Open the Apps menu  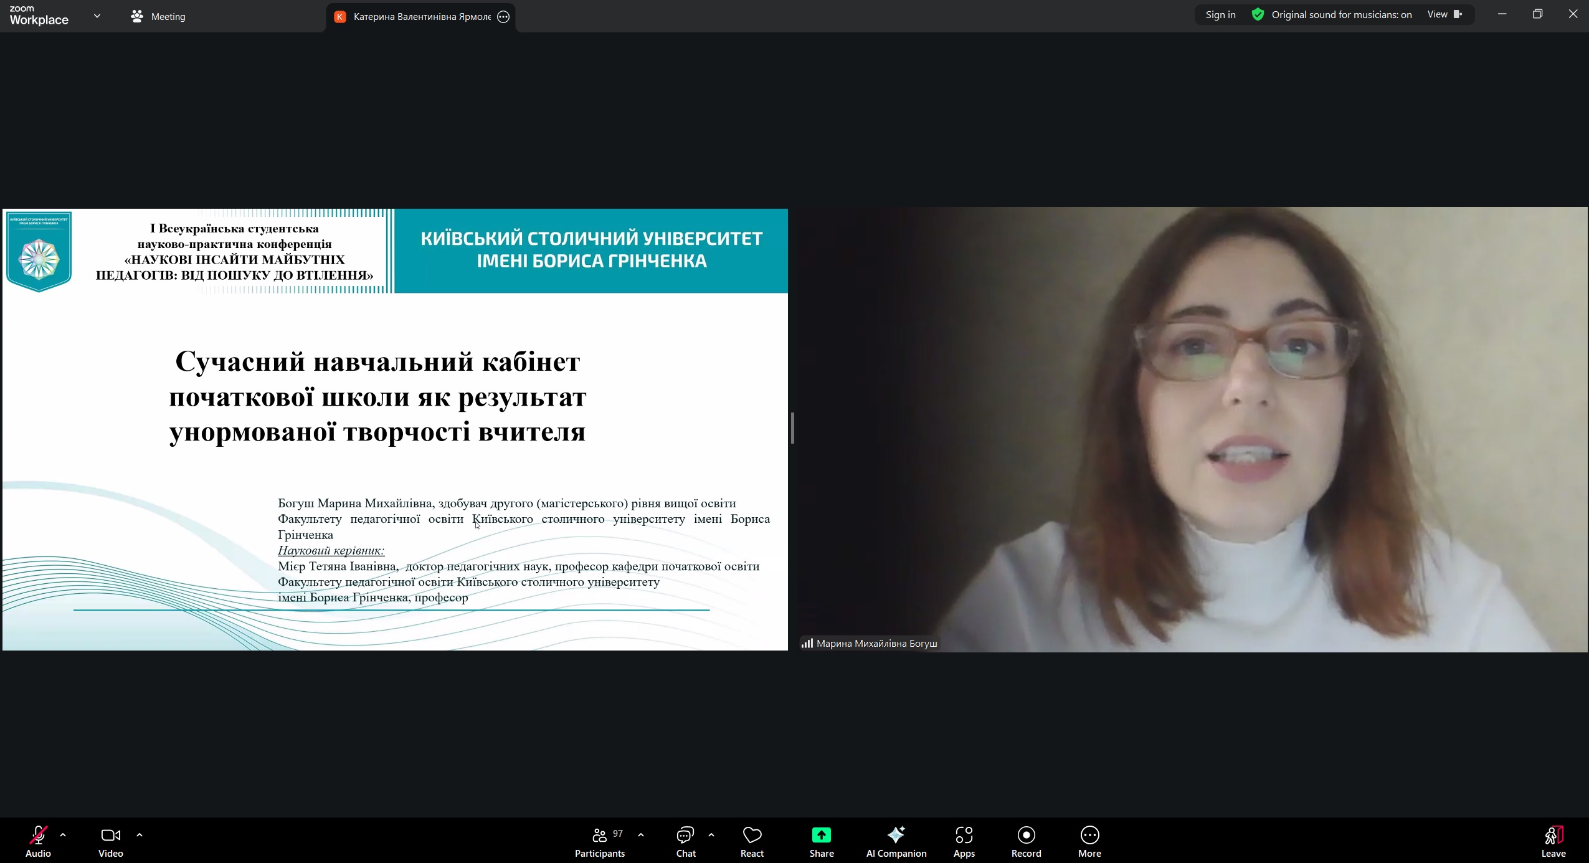tap(964, 841)
